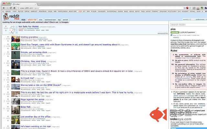Open the 'Visiting grandma' thumbnail
The height and width of the screenshot is (129, 207).
coord(16,39)
